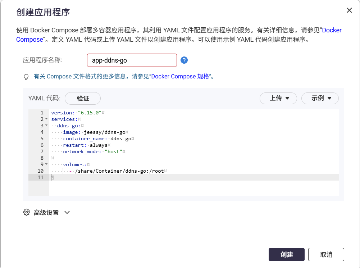This screenshot has height=268, width=360.
Task: Click line number 1 in the editor gutter
Action: click(42, 113)
